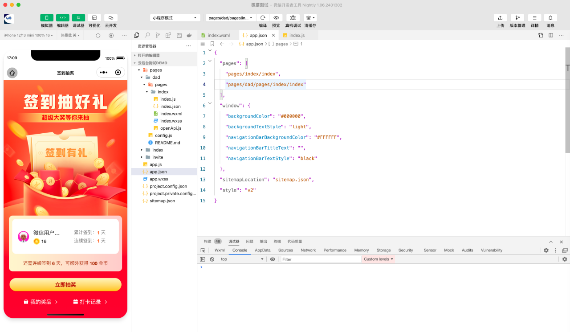Start real device debugging (真机调试)
Viewport: 570px width, 332px height.
[x=293, y=18]
